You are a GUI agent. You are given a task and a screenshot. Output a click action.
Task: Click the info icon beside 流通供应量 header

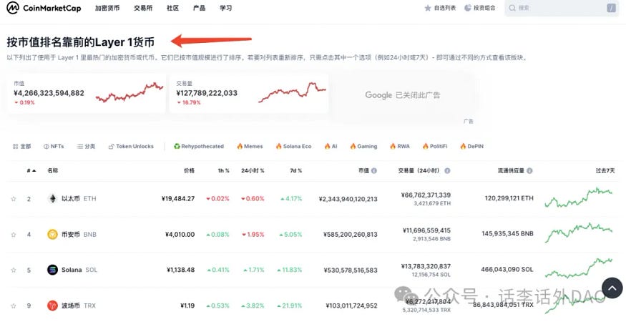529,171
